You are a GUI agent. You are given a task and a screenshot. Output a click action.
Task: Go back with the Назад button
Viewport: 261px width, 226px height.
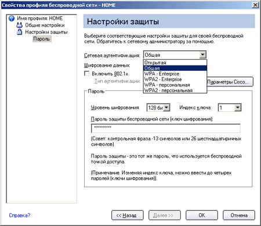click(x=128, y=215)
